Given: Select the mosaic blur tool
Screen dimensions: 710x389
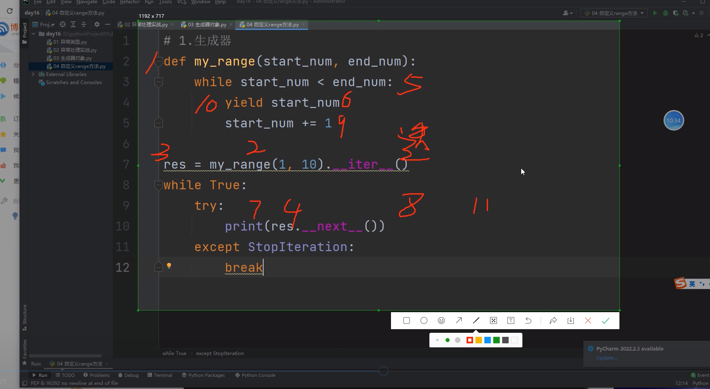Looking at the screenshot, I should pyautogui.click(x=493, y=321).
